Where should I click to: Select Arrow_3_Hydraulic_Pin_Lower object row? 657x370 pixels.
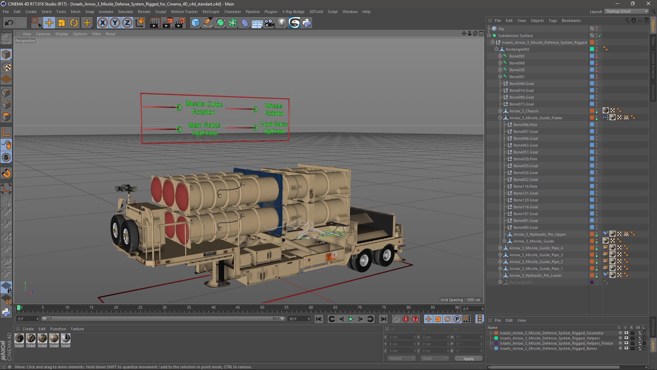(535, 275)
